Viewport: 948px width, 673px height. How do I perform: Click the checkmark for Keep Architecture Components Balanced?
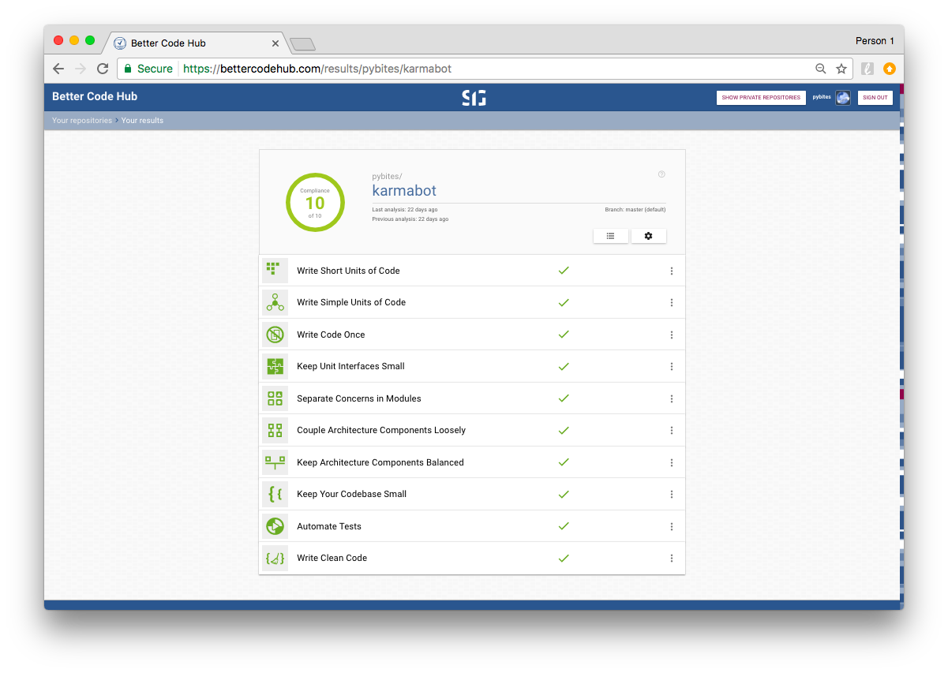[564, 462]
